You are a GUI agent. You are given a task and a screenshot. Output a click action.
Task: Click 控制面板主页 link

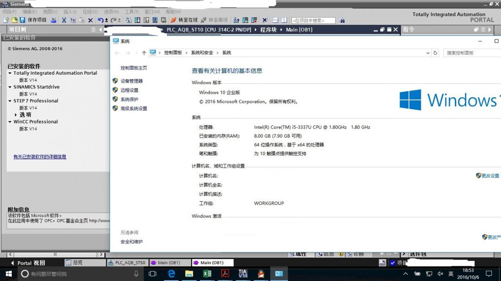pos(134,68)
